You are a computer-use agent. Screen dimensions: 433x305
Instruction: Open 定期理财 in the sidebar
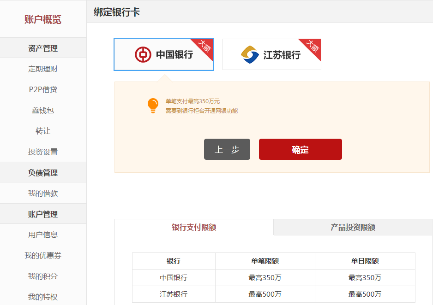[43, 69]
